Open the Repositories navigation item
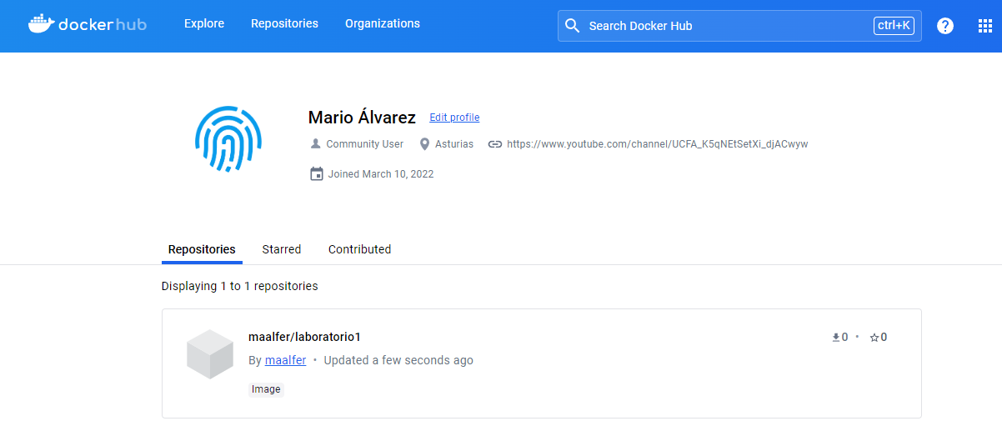The width and height of the screenshot is (1002, 431). [x=284, y=23]
